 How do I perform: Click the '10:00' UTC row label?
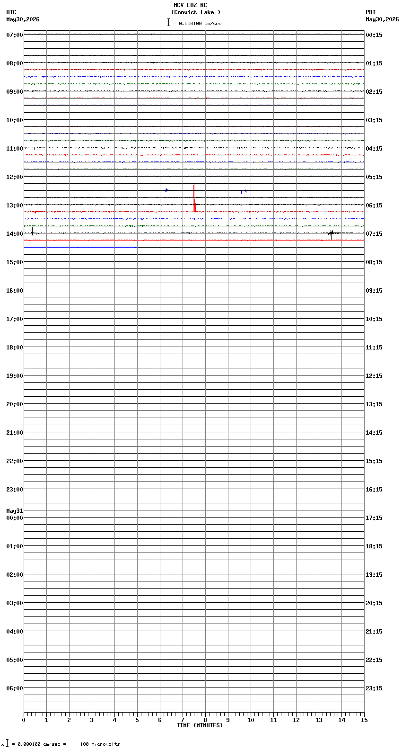click(x=15, y=120)
